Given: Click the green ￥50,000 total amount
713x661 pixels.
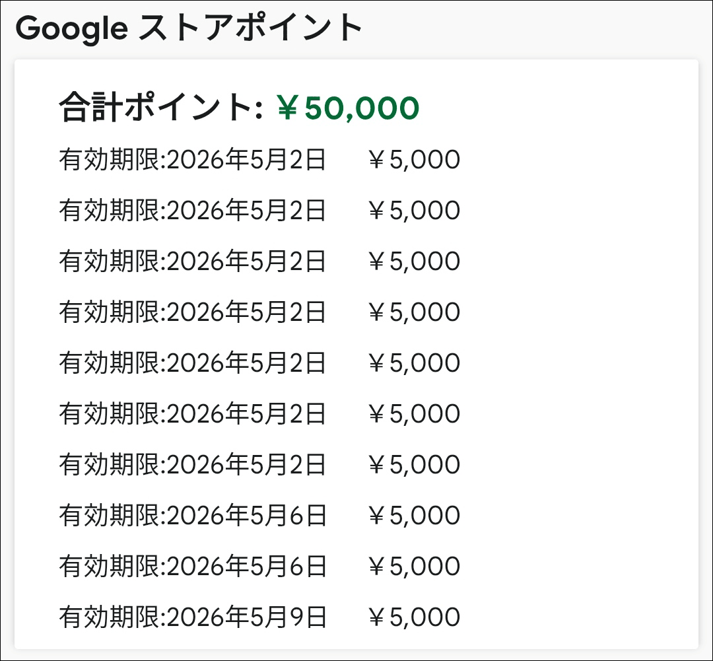Looking at the screenshot, I should click(x=348, y=108).
